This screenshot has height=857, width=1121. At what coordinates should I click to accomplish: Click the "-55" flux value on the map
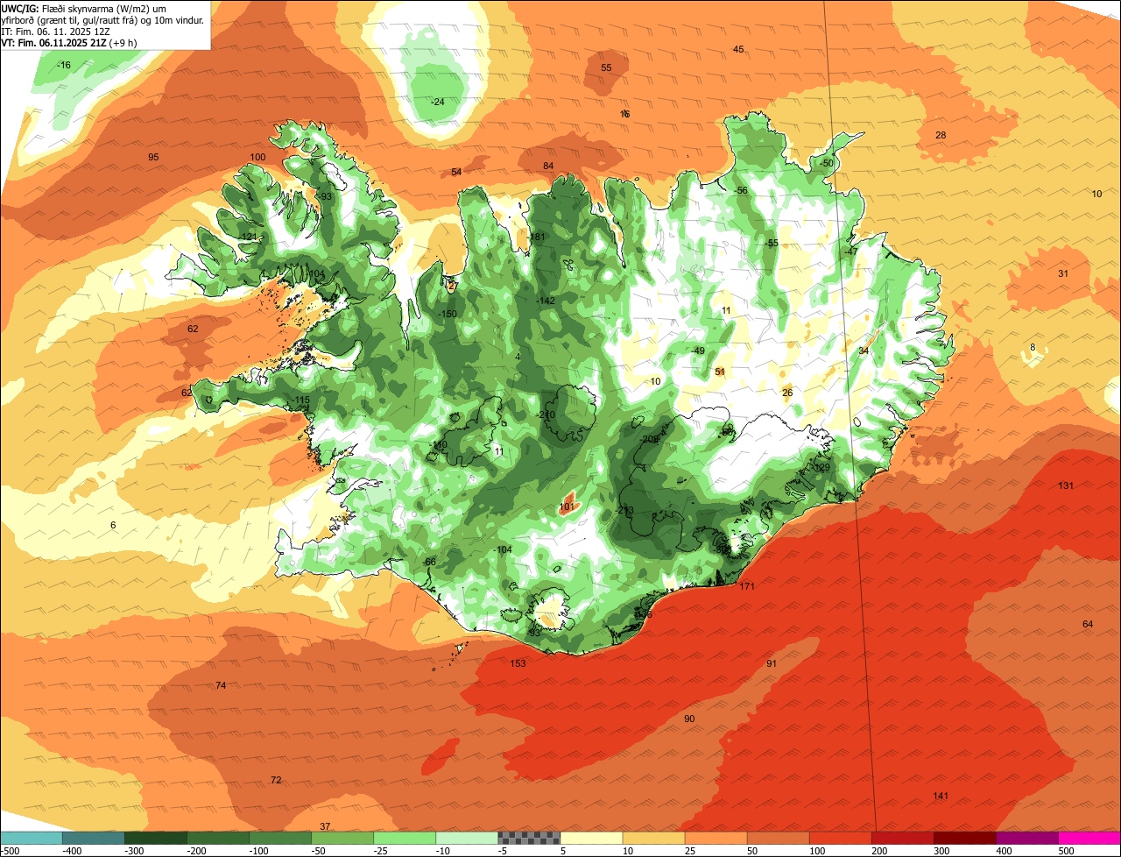pos(771,243)
